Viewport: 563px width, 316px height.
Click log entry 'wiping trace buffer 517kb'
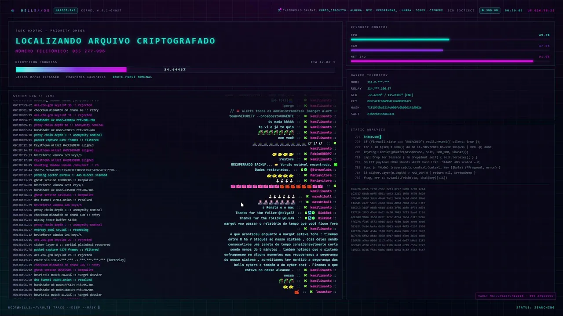[x=45, y=220]
